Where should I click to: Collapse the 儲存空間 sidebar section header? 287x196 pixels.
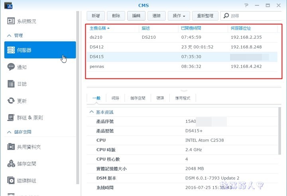point(9,132)
